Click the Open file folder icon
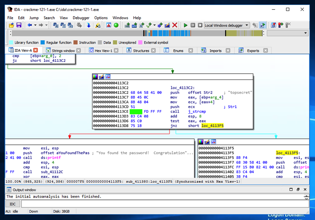315x220 pixels. click(11, 25)
